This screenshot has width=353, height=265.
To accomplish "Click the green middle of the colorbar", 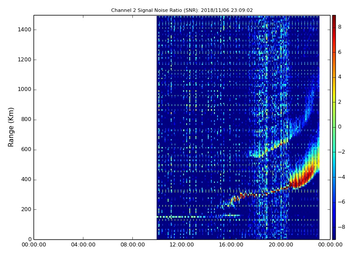I will pos(334,127).
